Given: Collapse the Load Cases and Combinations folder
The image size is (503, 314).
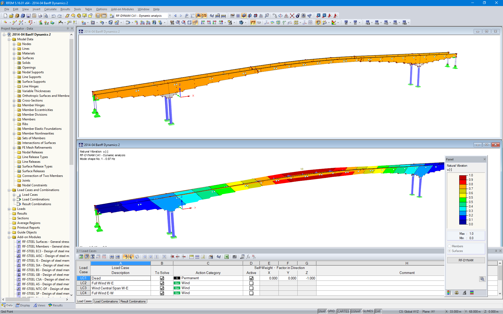Looking at the screenshot, I should [9, 190].
